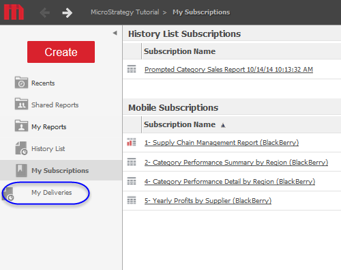This screenshot has width=341, height=270.
Task: Click the My Reports folder icon
Action: 21,126
